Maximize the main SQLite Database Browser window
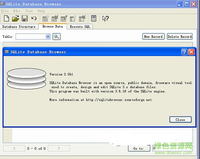Viewport: 200px width, 159px height. pos(186,4)
